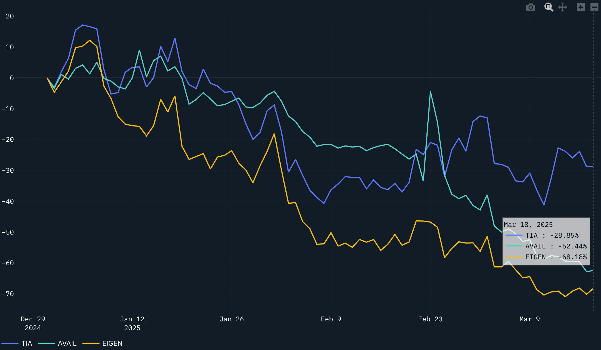The image size is (601, 350).
Task: Click the teal AVAIL legend line swatch
Action: pyautogui.click(x=46, y=343)
